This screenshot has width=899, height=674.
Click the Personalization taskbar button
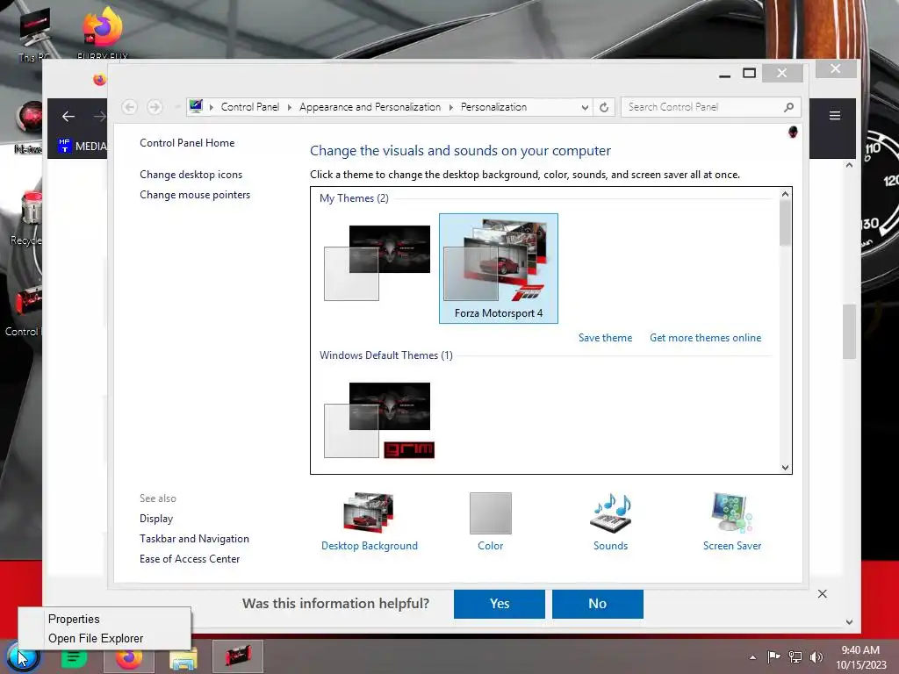[x=238, y=656]
